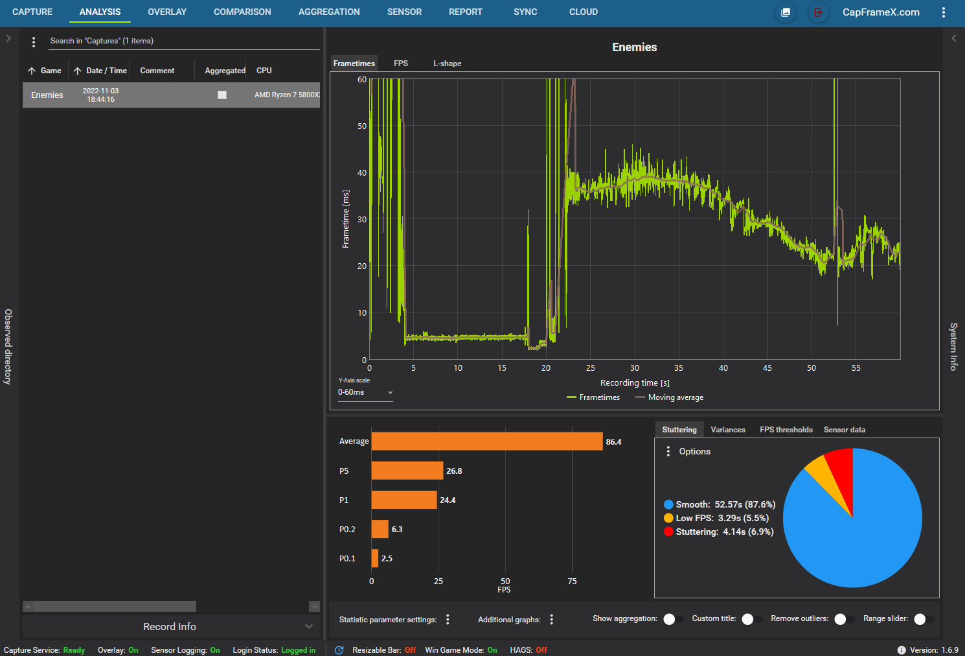This screenshot has width=965, height=656.
Task: Switch to the FPS thresholds tab
Action: click(x=786, y=430)
